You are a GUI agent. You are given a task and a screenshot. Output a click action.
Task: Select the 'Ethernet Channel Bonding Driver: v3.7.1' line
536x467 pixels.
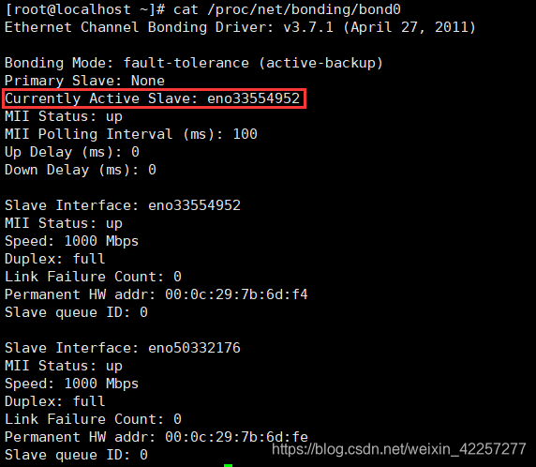pyautogui.click(x=240, y=27)
